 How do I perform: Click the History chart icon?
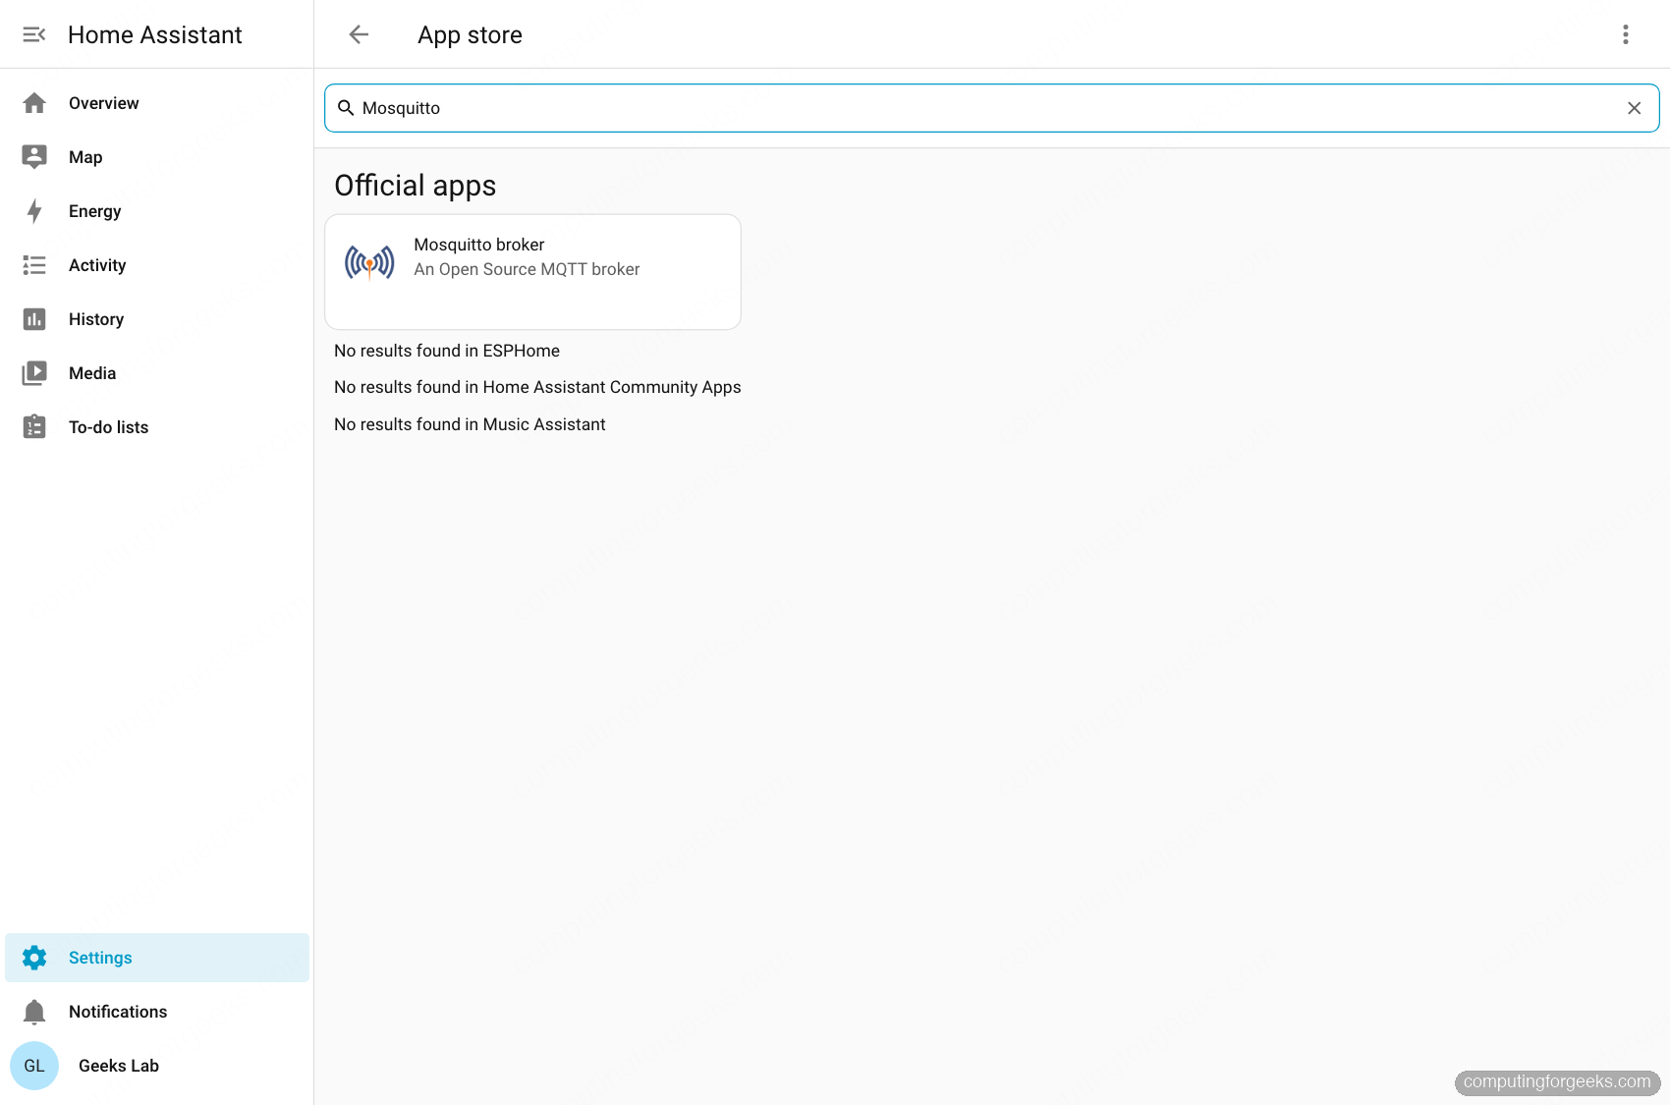pyautogui.click(x=34, y=319)
